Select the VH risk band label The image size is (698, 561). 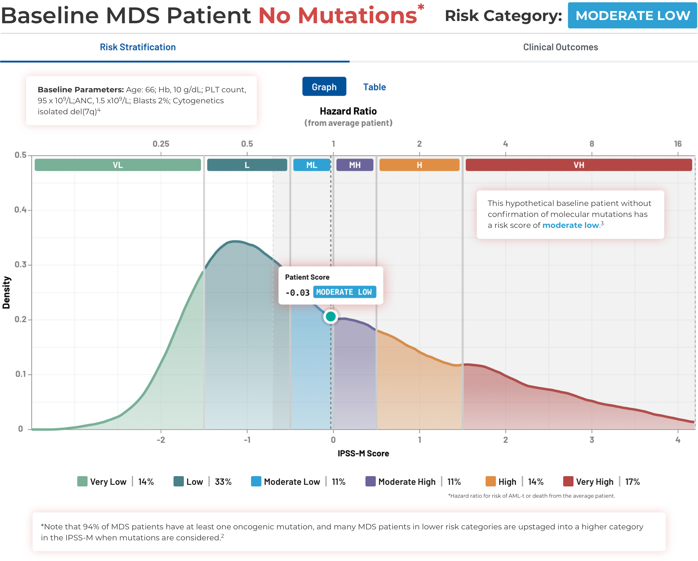coord(579,165)
